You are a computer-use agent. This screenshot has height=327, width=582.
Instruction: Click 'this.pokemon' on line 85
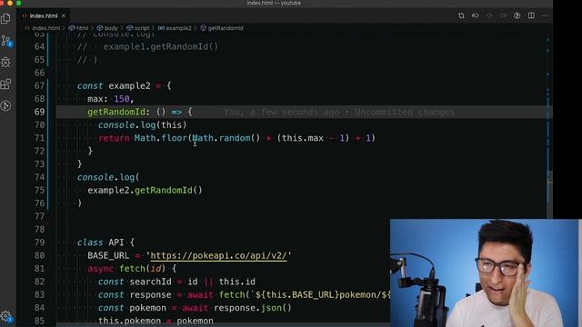[x=129, y=321]
